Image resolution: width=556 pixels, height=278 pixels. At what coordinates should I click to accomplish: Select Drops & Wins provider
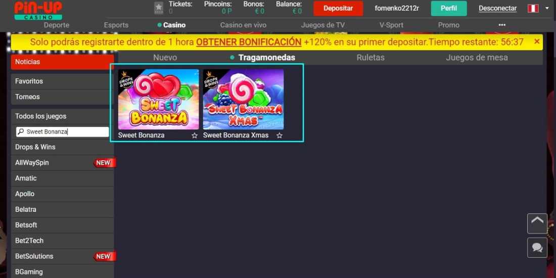tap(62, 147)
